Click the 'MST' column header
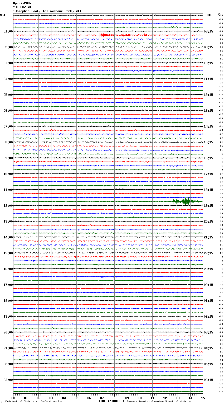Image resolution: width=224 pixels, height=405 pixels. pyautogui.click(x=3, y=15)
